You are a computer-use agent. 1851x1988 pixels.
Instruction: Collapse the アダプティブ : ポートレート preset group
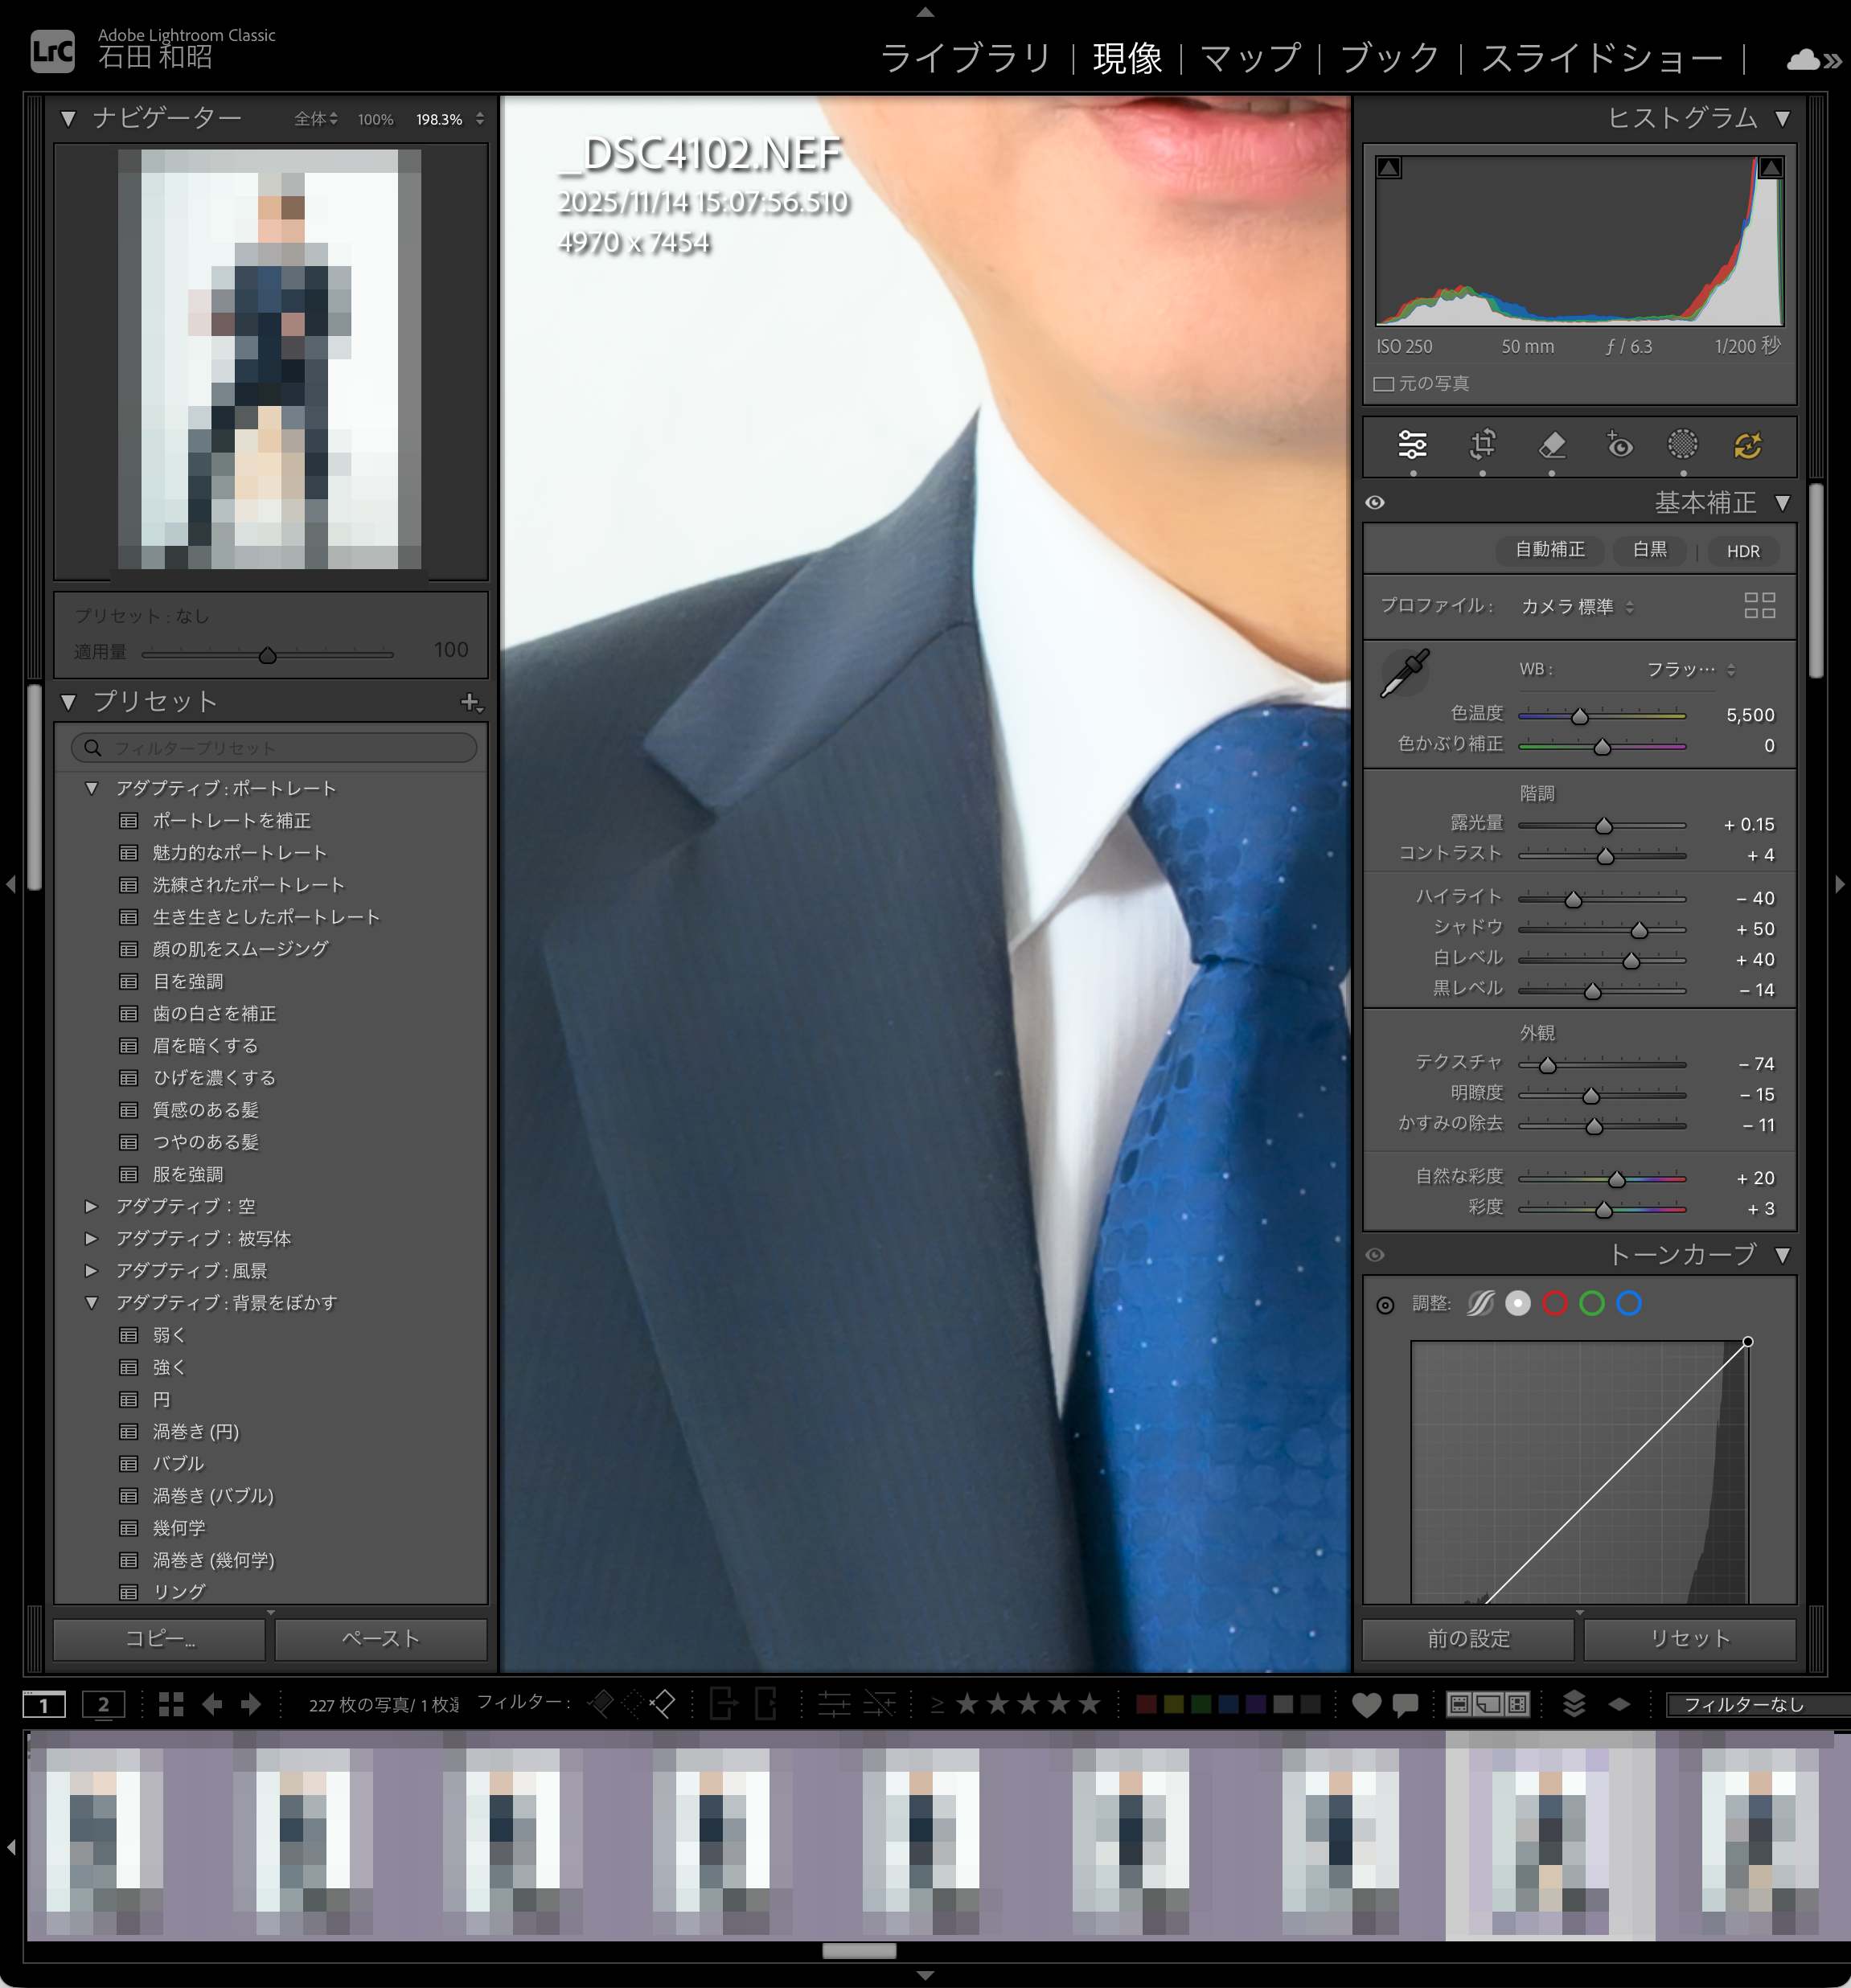tap(92, 788)
